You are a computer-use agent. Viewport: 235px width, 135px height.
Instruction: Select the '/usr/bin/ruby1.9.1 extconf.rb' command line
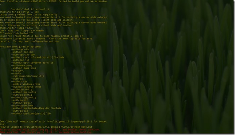(x=30, y=9)
